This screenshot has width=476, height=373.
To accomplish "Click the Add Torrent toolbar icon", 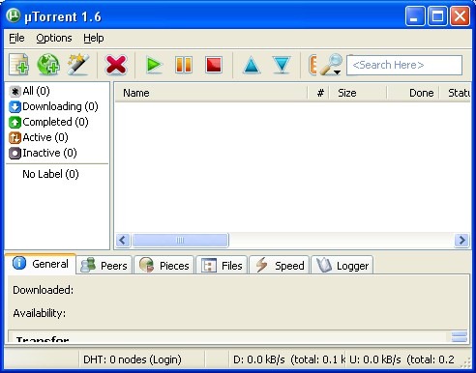I will [x=18, y=65].
